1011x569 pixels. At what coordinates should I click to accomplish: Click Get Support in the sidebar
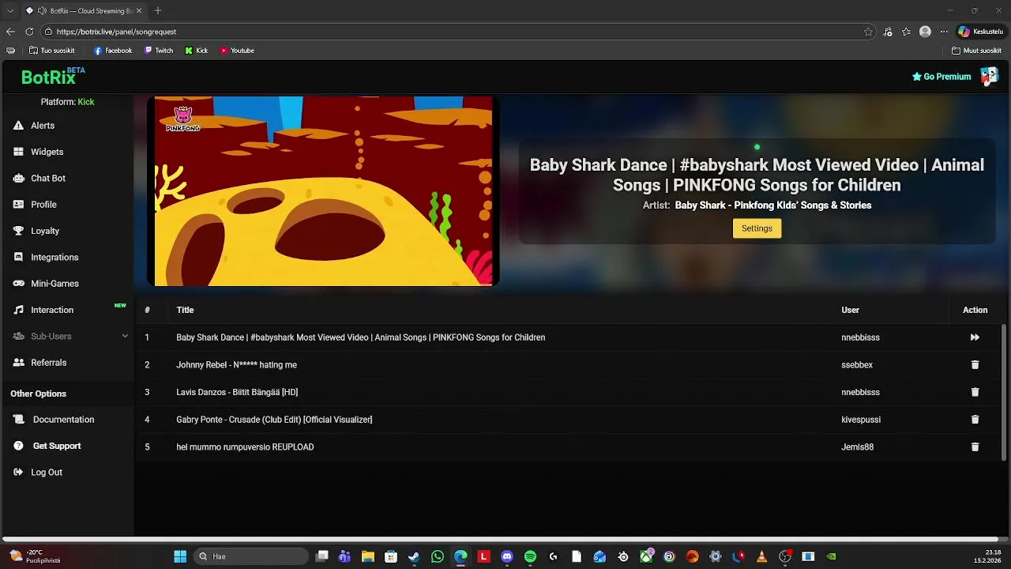click(57, 446)
